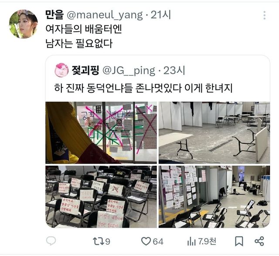Screen dimensions: 279x256
Task: Open quoted user 젖괴핑 avatar
Action: [61, 70]
